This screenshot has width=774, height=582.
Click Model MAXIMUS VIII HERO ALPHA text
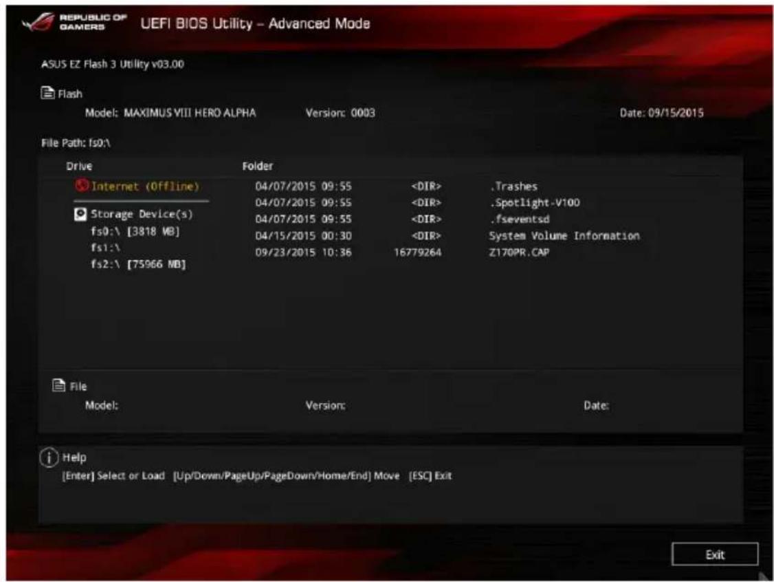170,113
